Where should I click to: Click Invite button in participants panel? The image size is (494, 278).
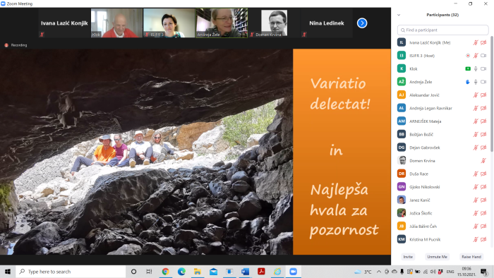408,257
